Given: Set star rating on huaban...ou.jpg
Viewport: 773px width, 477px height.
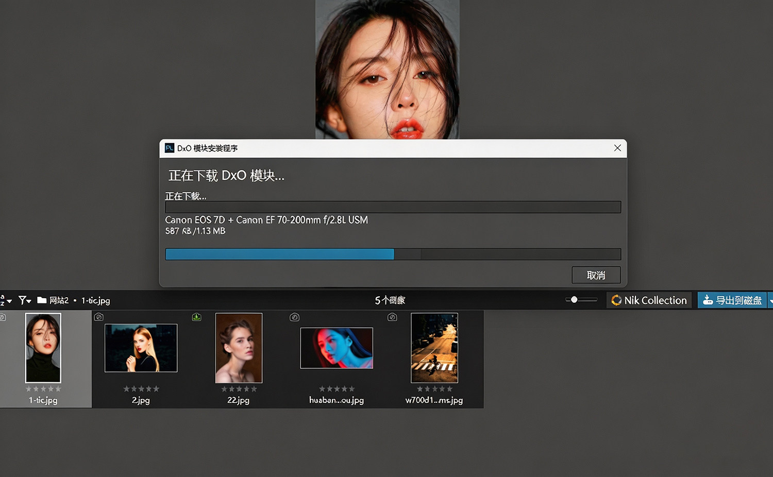Looking at the screenshot, I should pyautogui.click(x=337, y=389).
